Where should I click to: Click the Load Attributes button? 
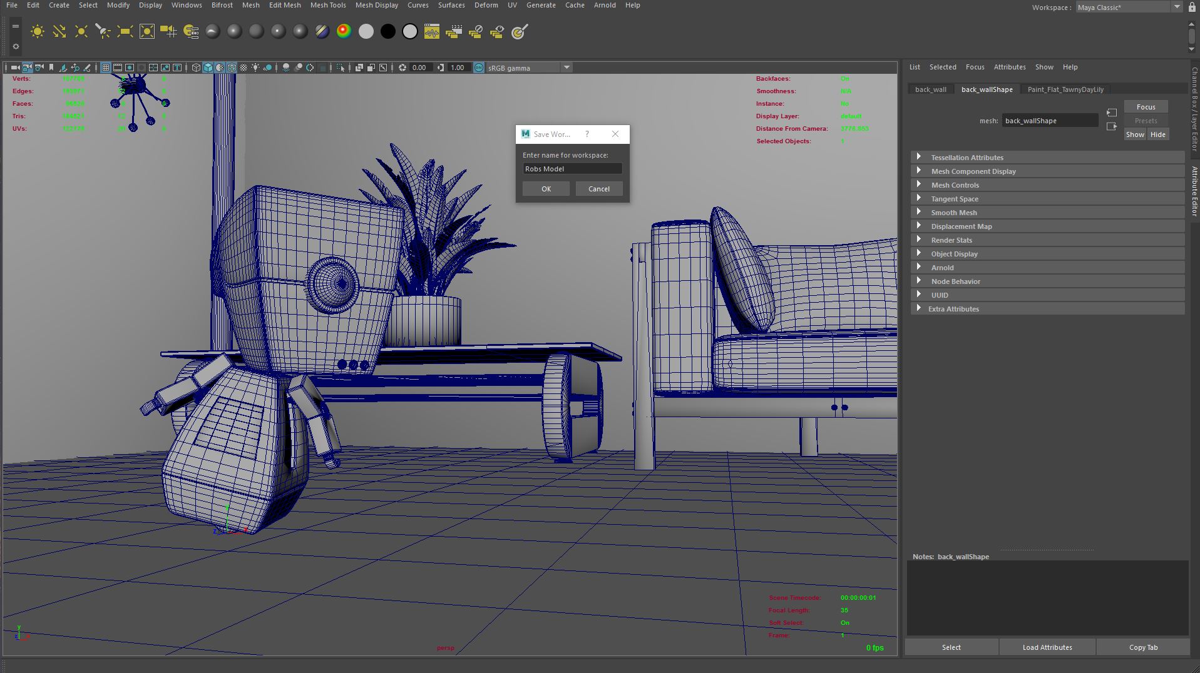[x=1047, y=647]
